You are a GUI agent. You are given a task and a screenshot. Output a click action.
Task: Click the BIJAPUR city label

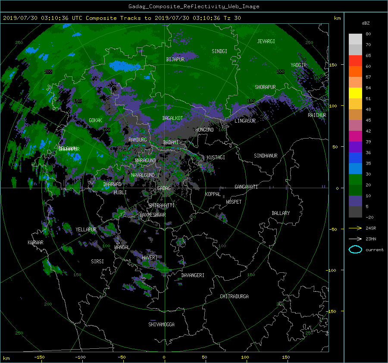(x=175, y=60)
